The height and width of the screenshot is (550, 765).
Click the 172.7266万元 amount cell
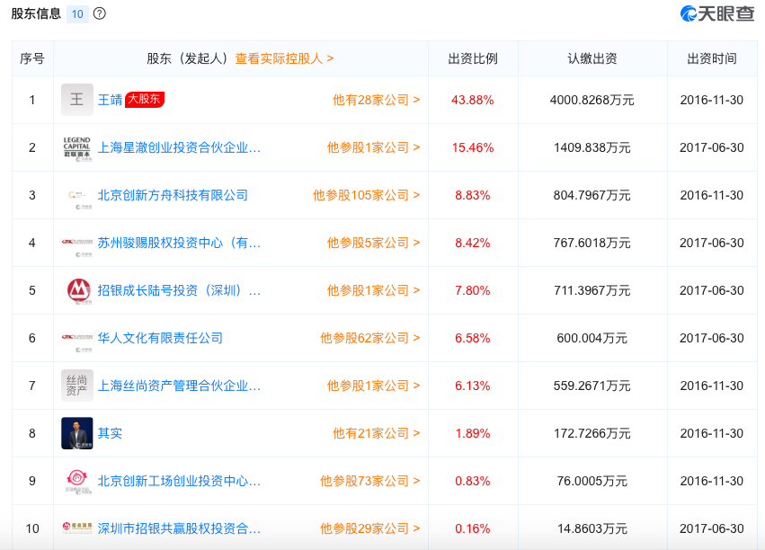[x=592, y=433]
